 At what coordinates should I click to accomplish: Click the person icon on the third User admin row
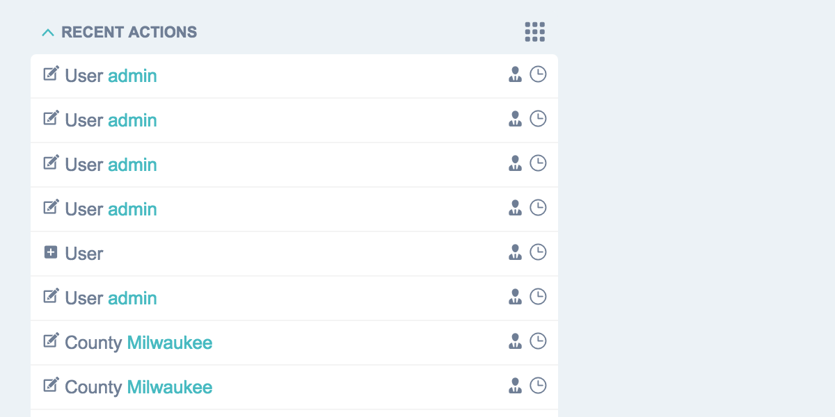click(x=515, y=163)
